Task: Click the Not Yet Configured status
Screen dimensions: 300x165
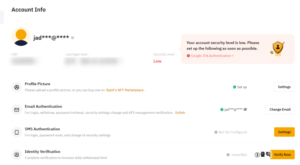Action: coord(230,132)
